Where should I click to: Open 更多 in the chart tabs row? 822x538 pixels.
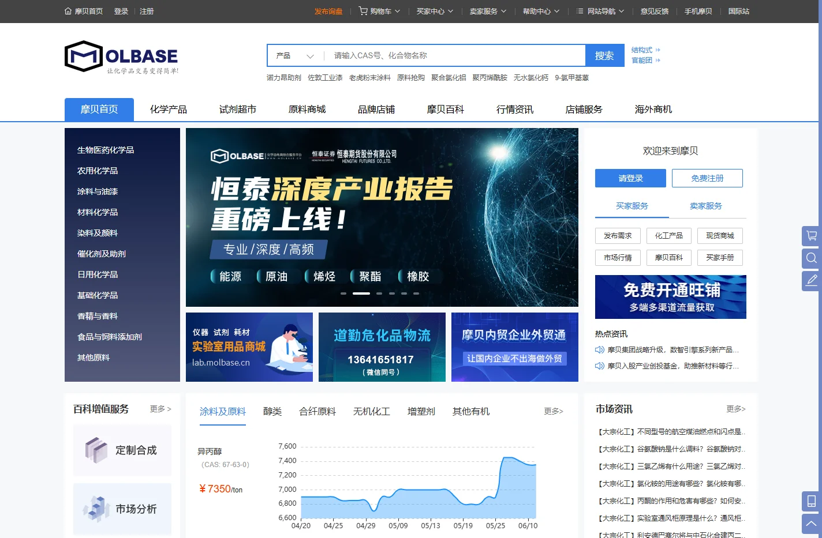coord(554,411)
